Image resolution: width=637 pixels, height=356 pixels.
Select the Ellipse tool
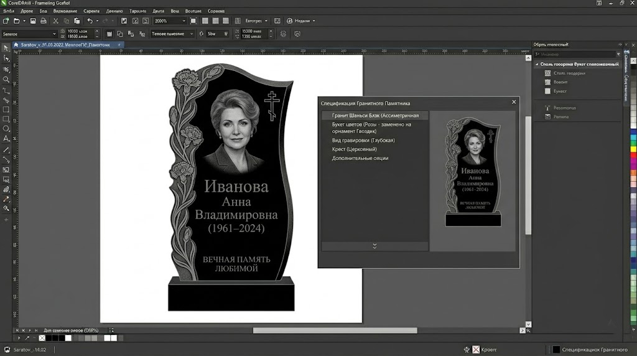[x=6, y=128]
